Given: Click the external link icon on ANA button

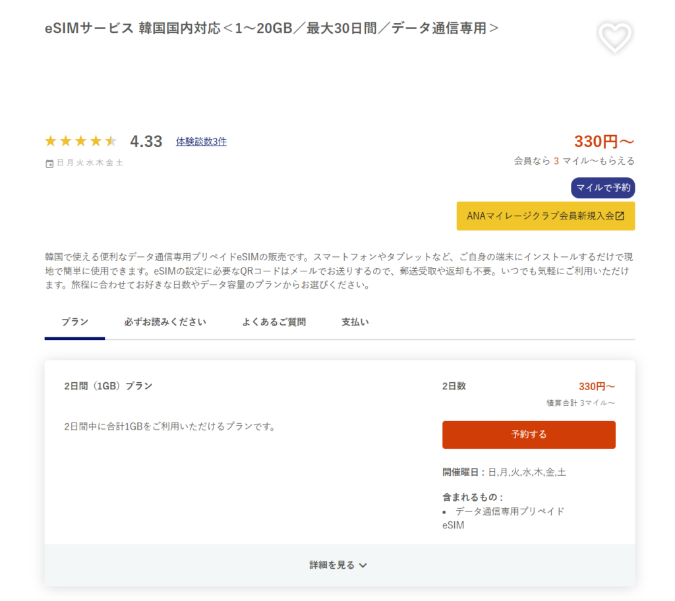Looking at the screenshot, I should tap(620, 216).
